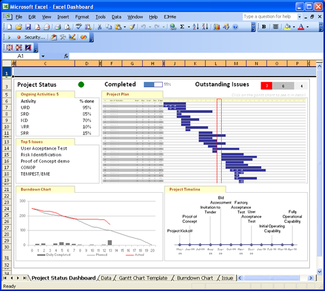
Task: Print the sheet via printer icon
Action: click(x=58, y=27)
